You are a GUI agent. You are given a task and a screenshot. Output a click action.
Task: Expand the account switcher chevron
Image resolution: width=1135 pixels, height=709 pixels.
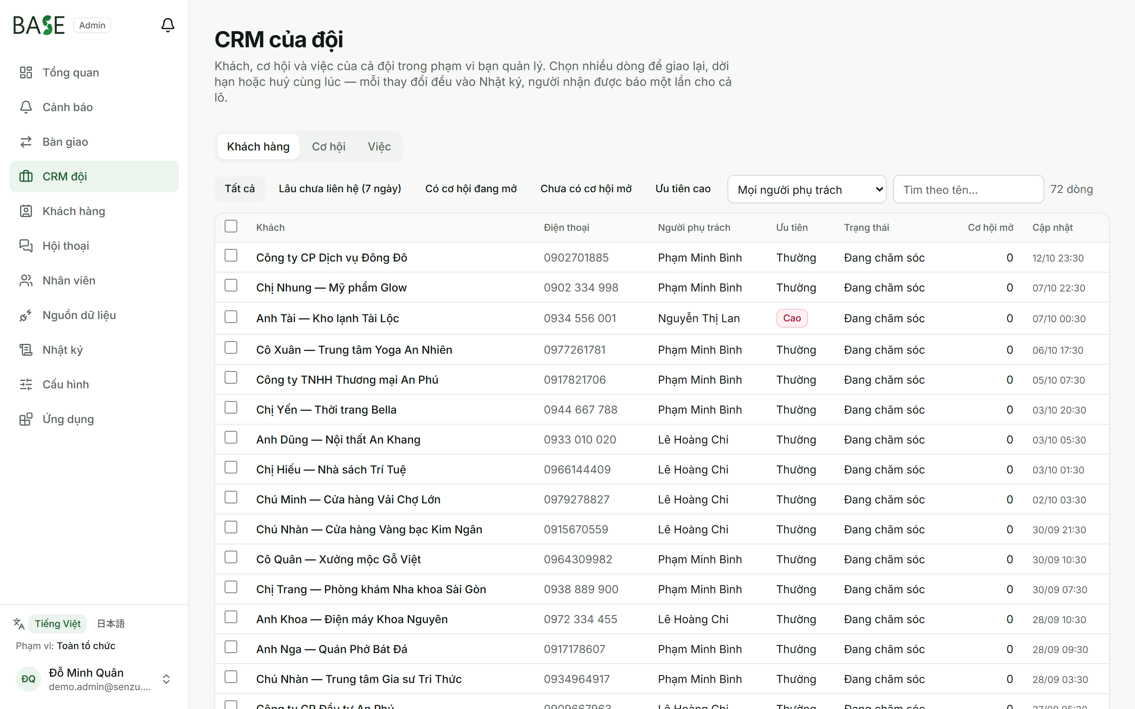click(166, 679)
